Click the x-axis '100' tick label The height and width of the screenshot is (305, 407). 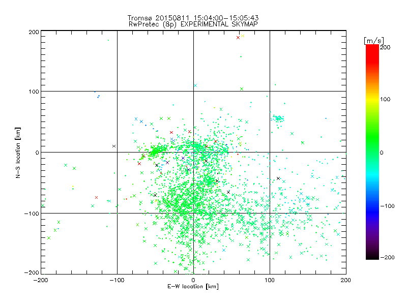click(270, 280)
